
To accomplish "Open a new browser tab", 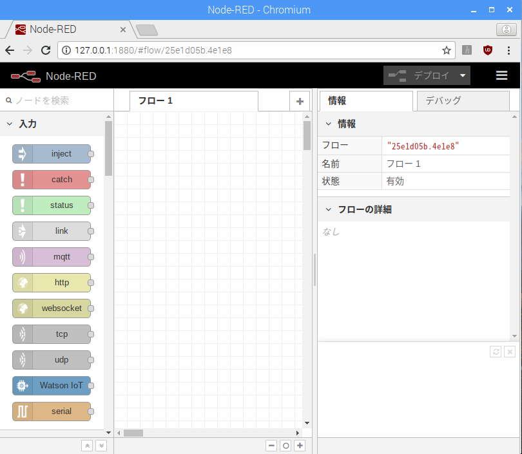I will 147,30.
